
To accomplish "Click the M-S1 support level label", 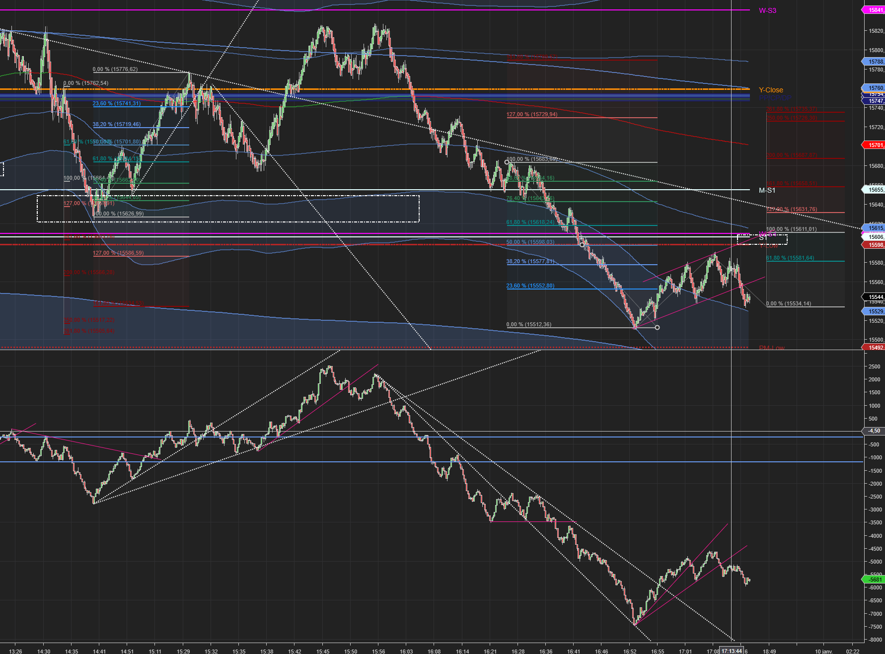I will click(767, 190).
